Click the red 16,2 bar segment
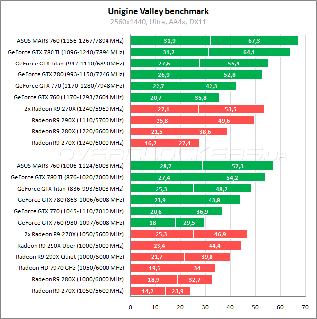The width and height of the screenshot is (317, 319). pyautogui.click(x=151, y=143)
